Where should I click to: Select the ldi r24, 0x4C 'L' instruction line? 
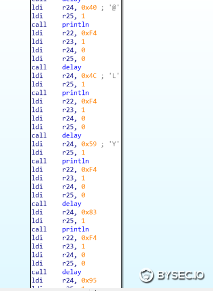[x=75, y=76]
